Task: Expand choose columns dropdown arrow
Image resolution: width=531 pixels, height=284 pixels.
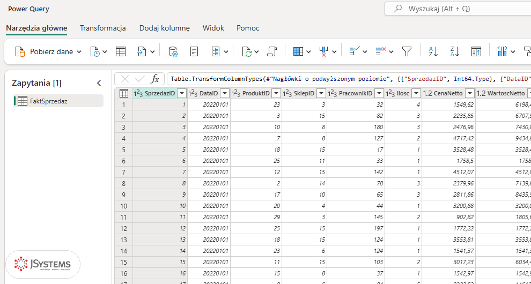Action: click(308, 52)
